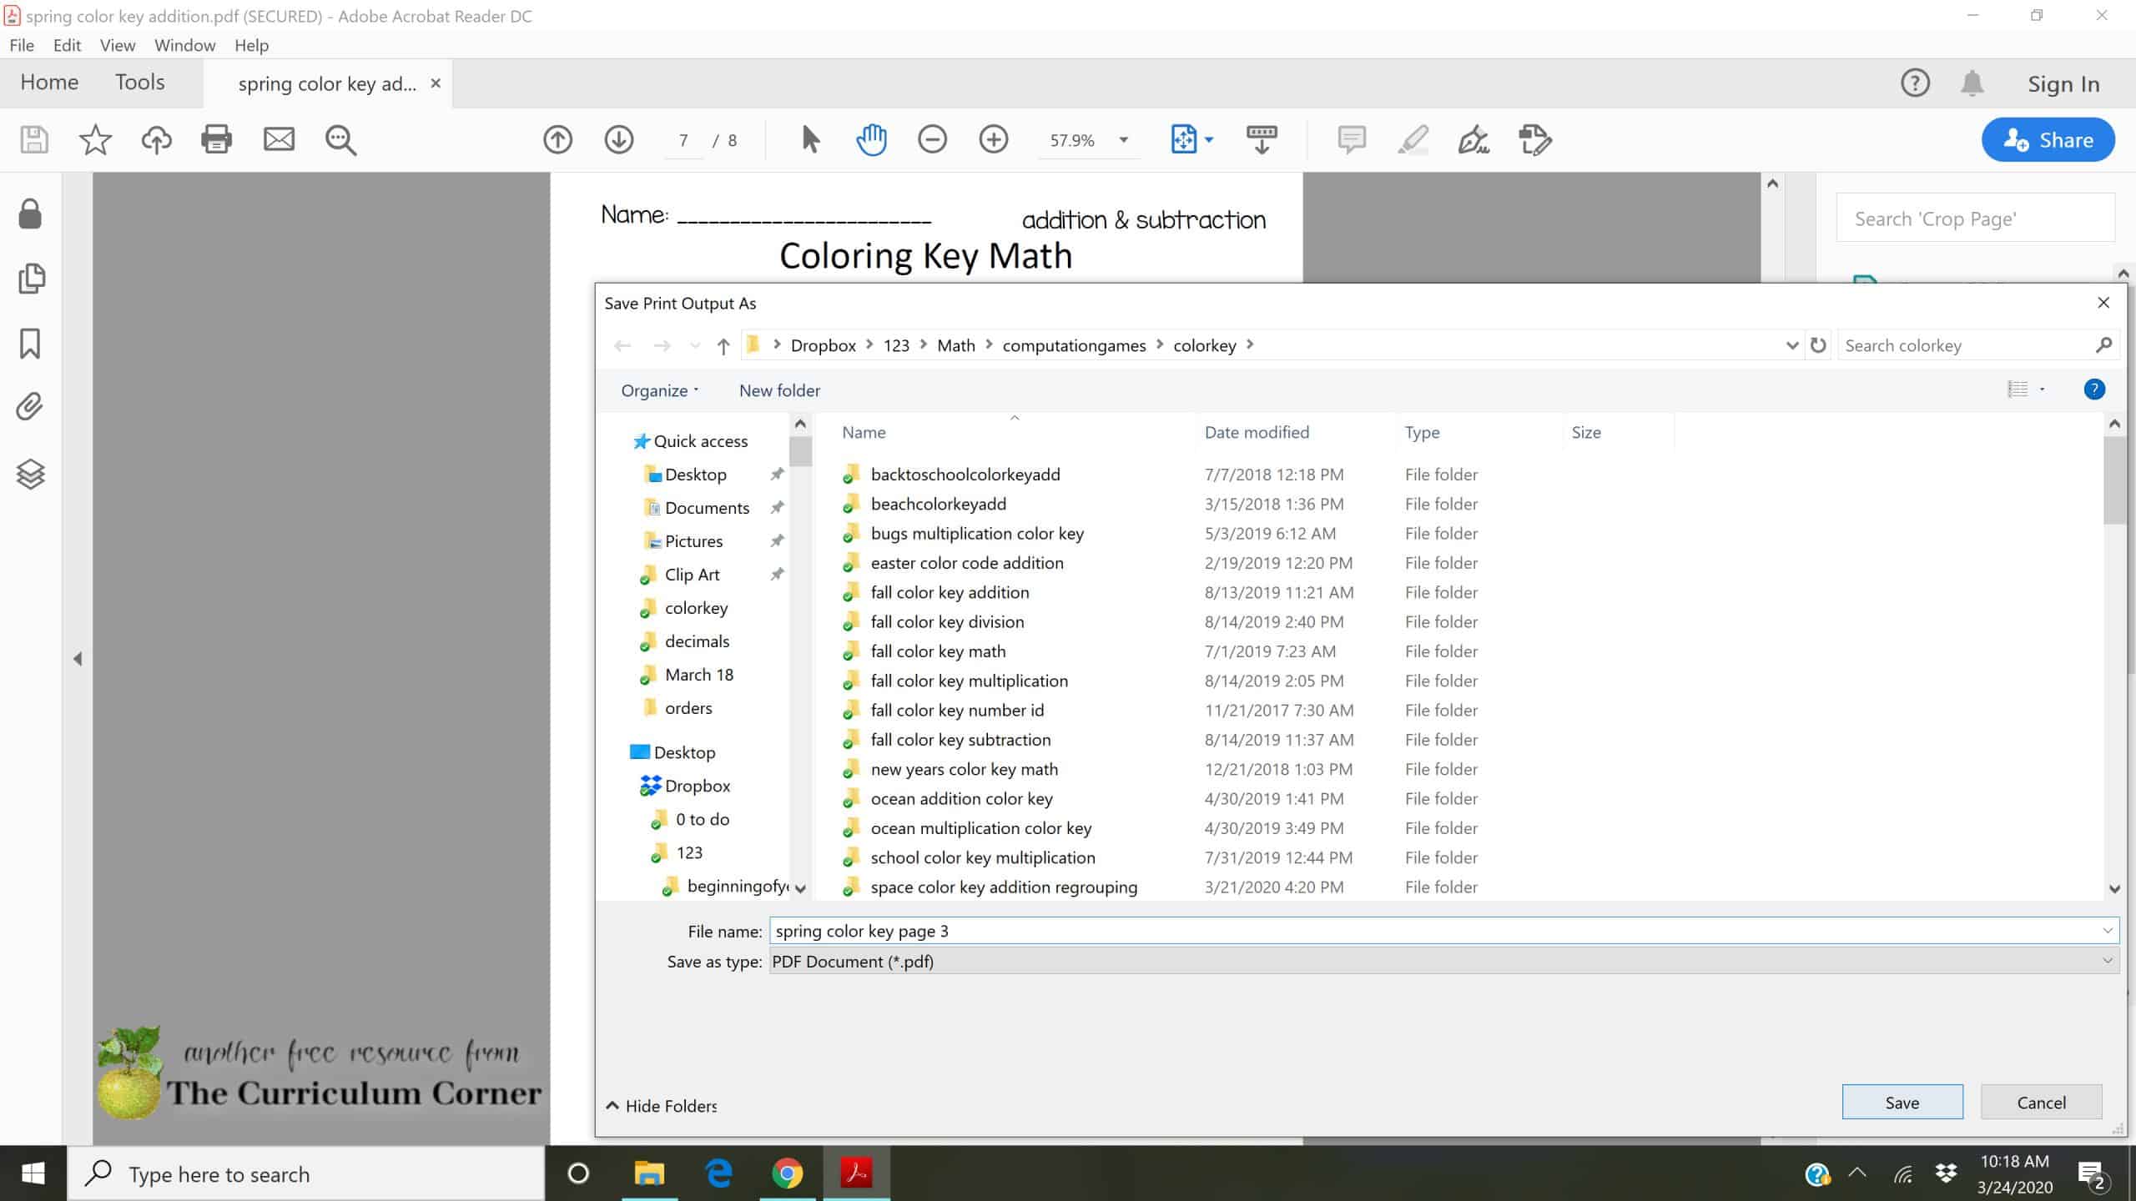The image size is (2136, 1201).
Task: Toggle the Bookmarks panel
Action: point(30,343)
